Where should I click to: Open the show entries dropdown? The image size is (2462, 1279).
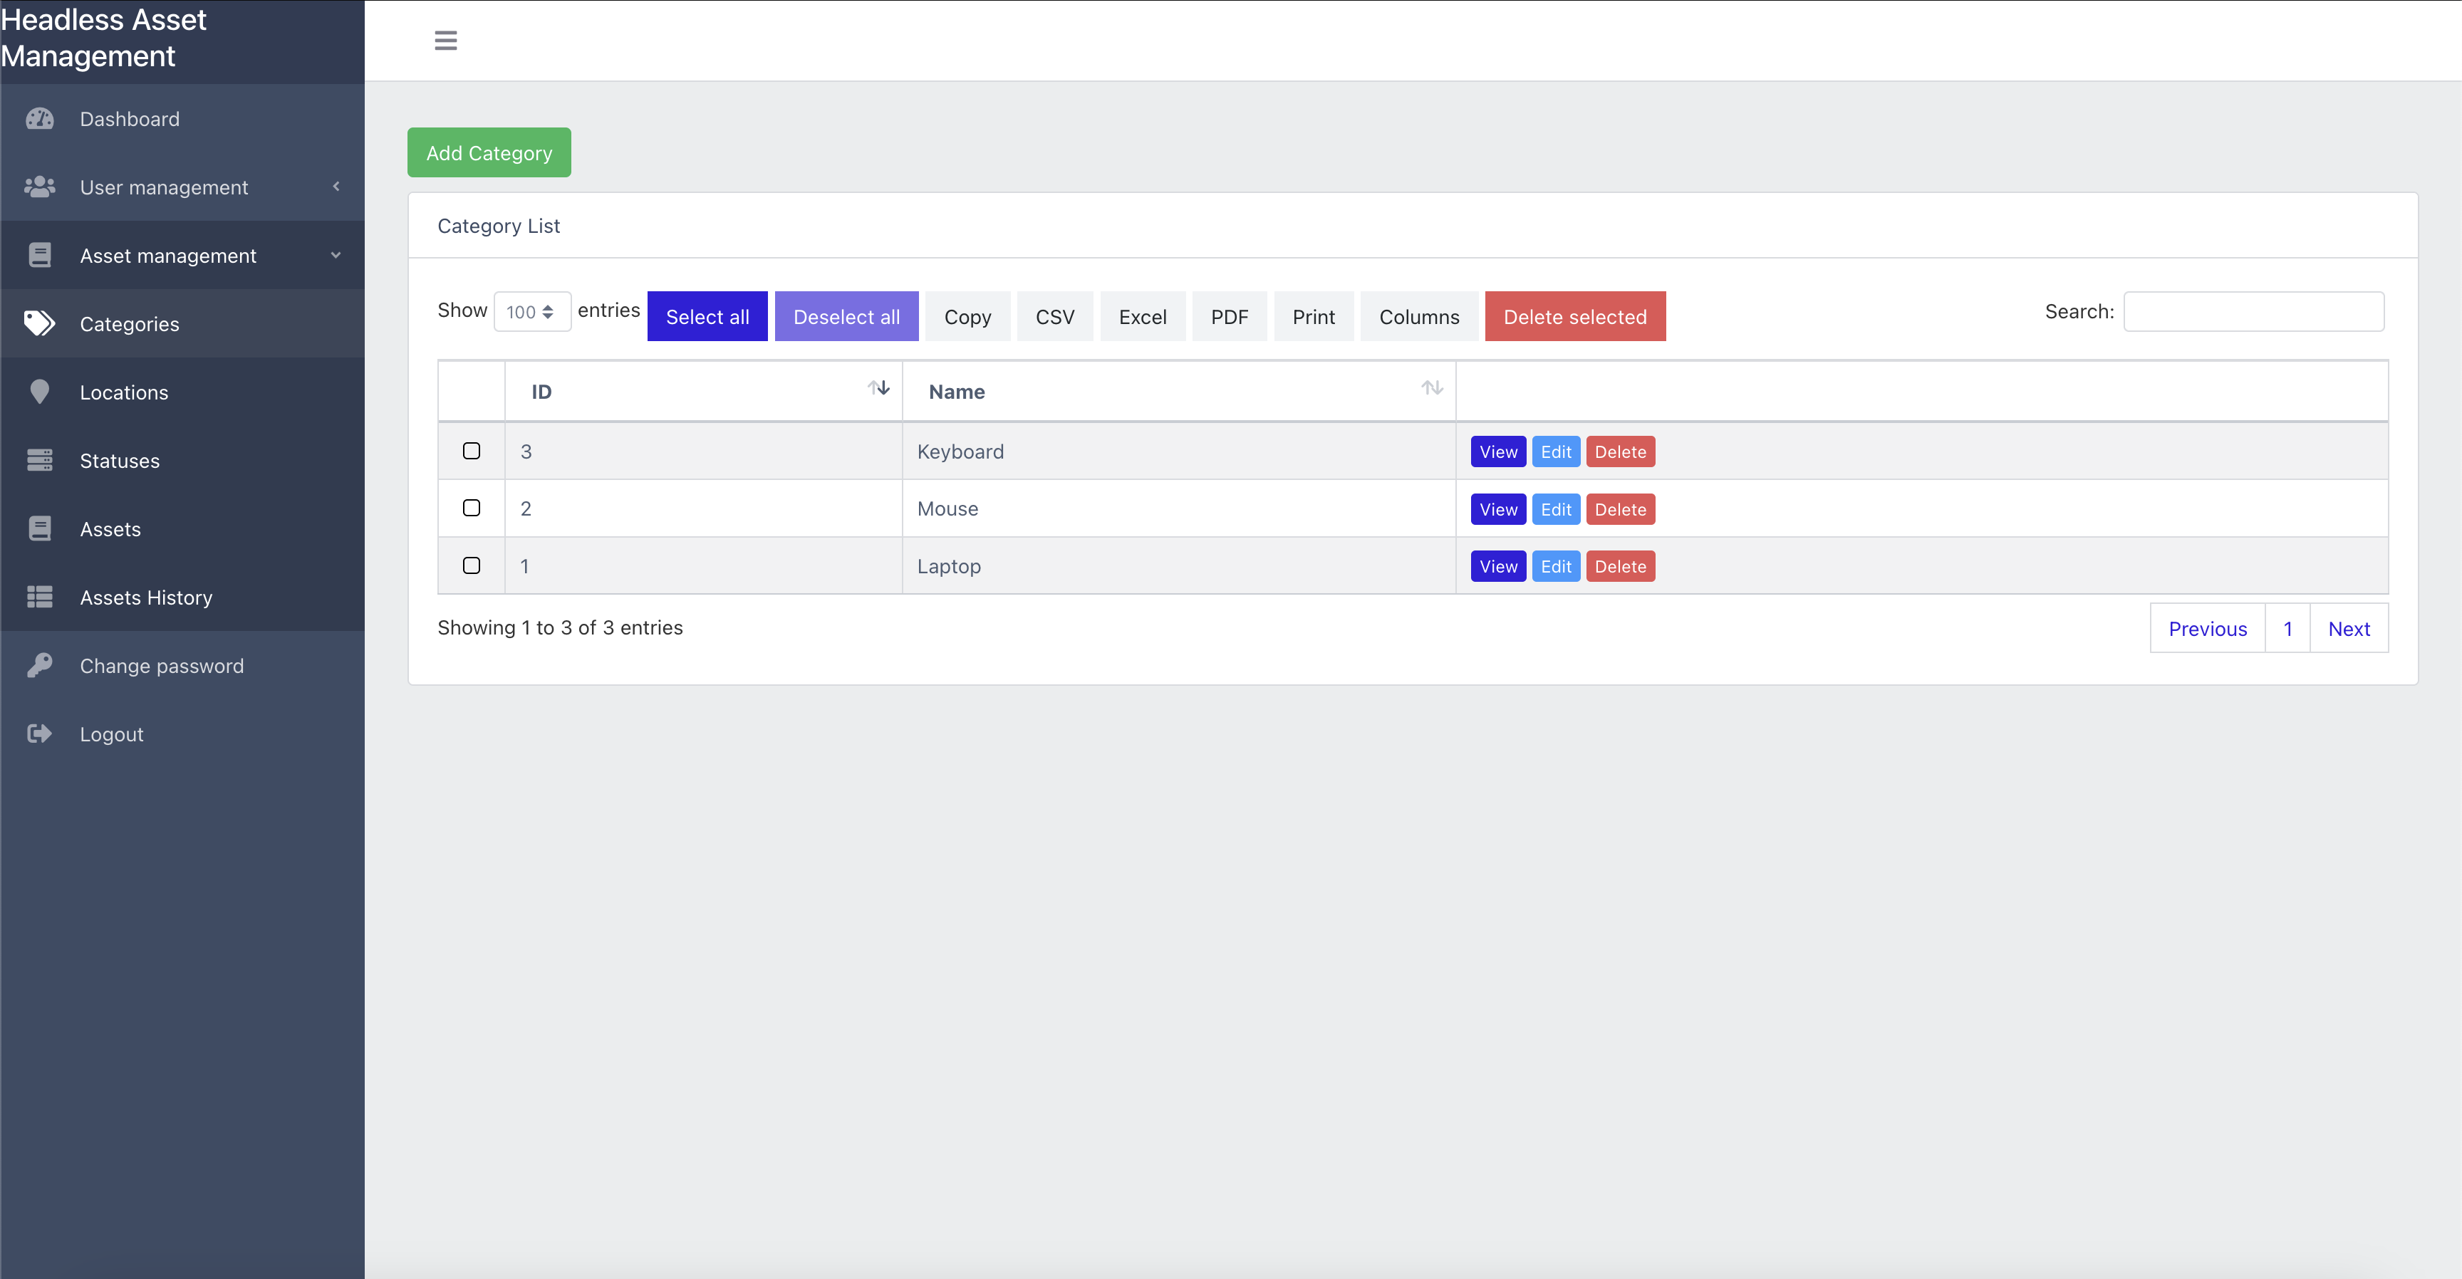[x=531, y=311]
